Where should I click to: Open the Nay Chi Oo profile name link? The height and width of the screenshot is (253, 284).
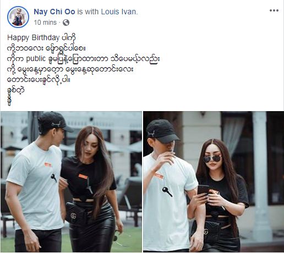[x=54, y=12]
